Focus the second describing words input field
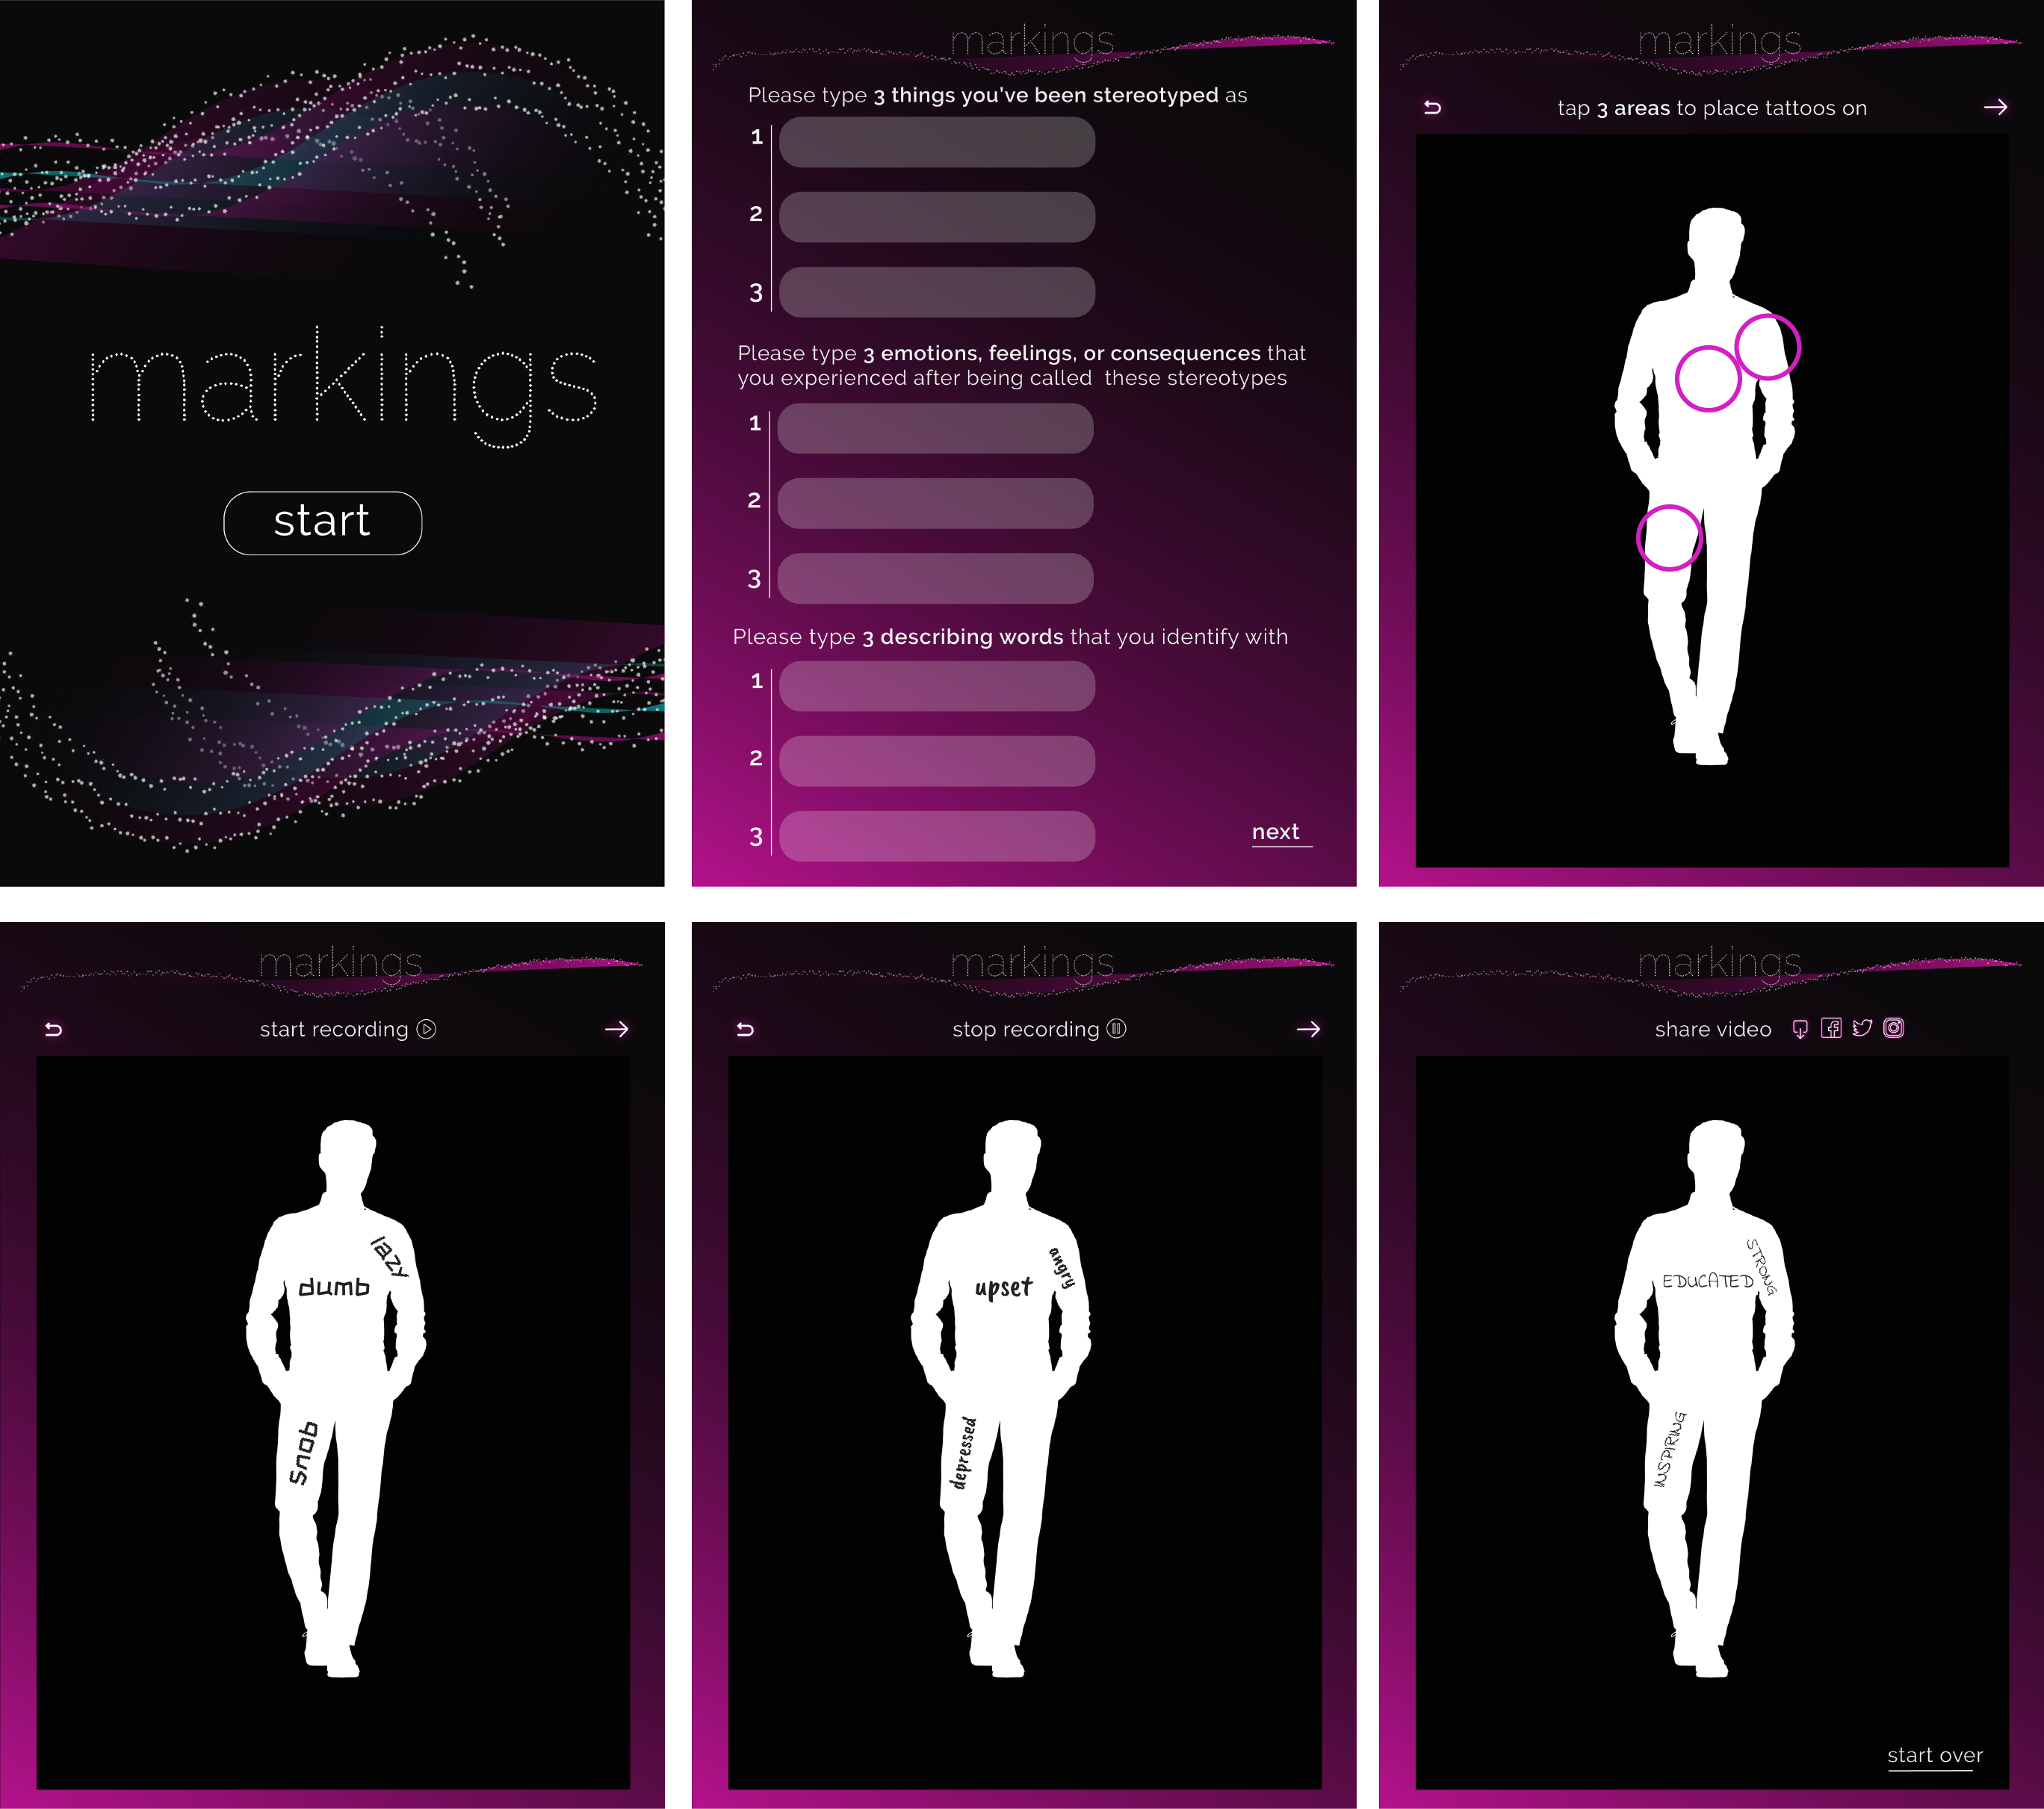This screenshot has height=1809, width=2044. click(937, 761)
